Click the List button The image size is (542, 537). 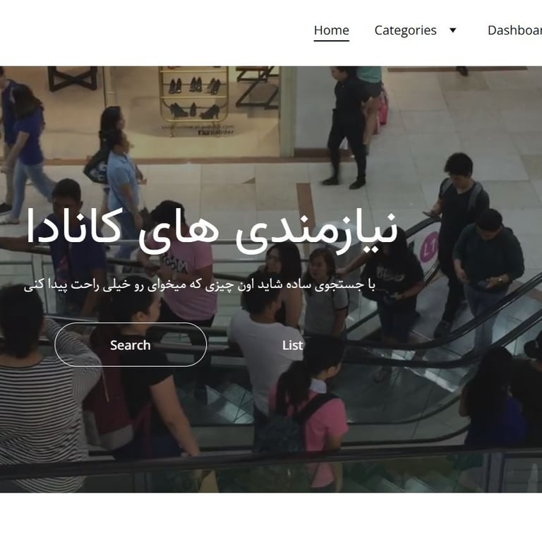tap(292, 345)
